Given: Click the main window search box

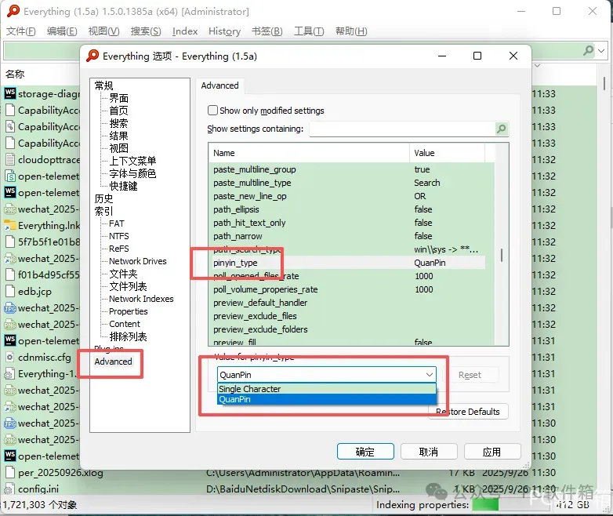Looking at the screenshot, I should point(292,51).
